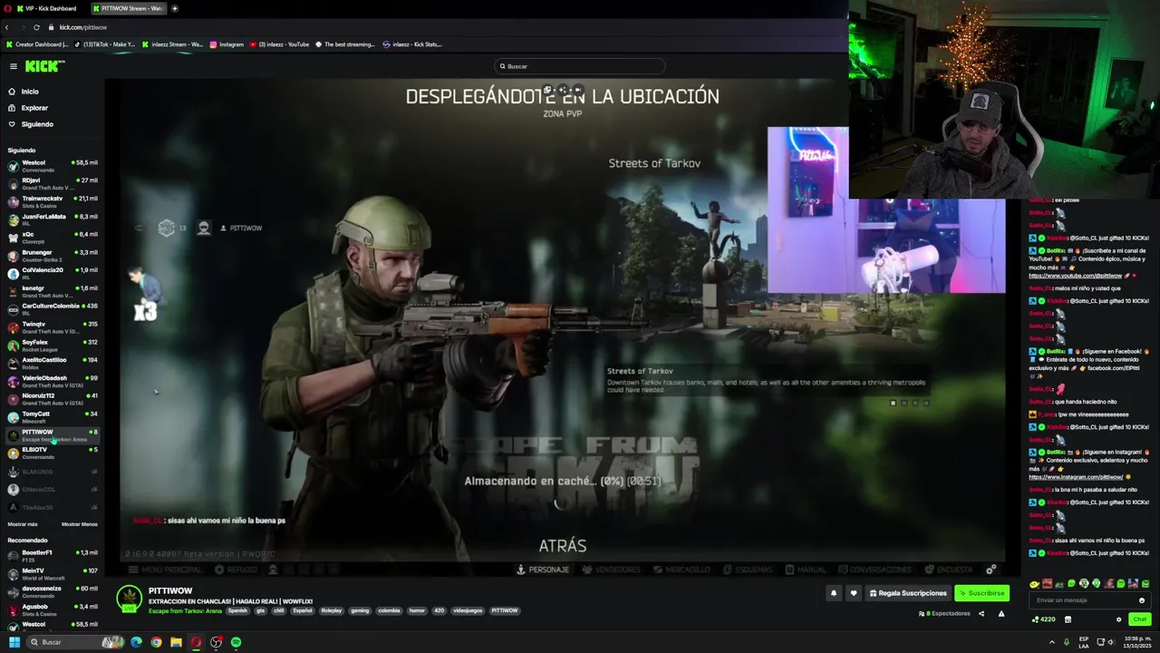The height and width of the screenshot is (653, 1160).
Task: Open davooxeneize recommended channel
Action: [53, 591]
